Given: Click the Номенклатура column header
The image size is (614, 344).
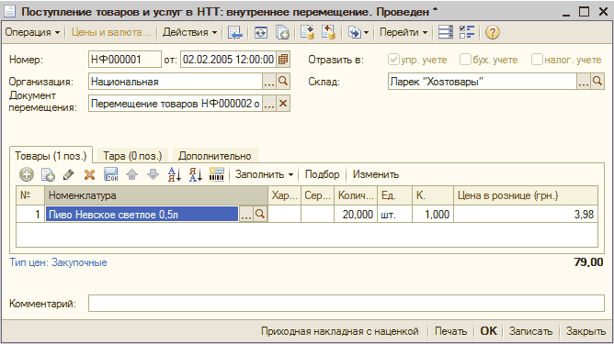Looking at the screenshot, I should [156, 195].
